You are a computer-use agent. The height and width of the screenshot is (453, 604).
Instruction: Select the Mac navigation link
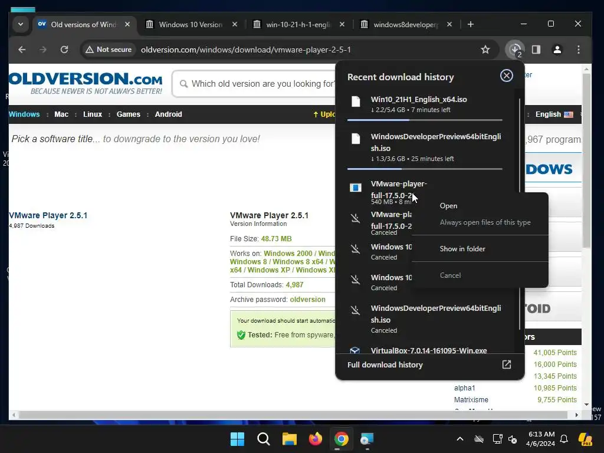(61, 114)
